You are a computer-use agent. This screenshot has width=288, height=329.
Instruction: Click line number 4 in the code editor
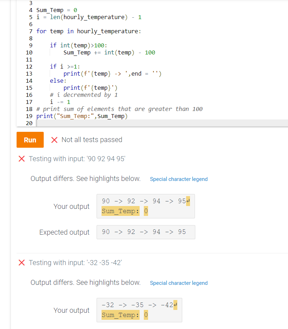(x=30, y=10)
